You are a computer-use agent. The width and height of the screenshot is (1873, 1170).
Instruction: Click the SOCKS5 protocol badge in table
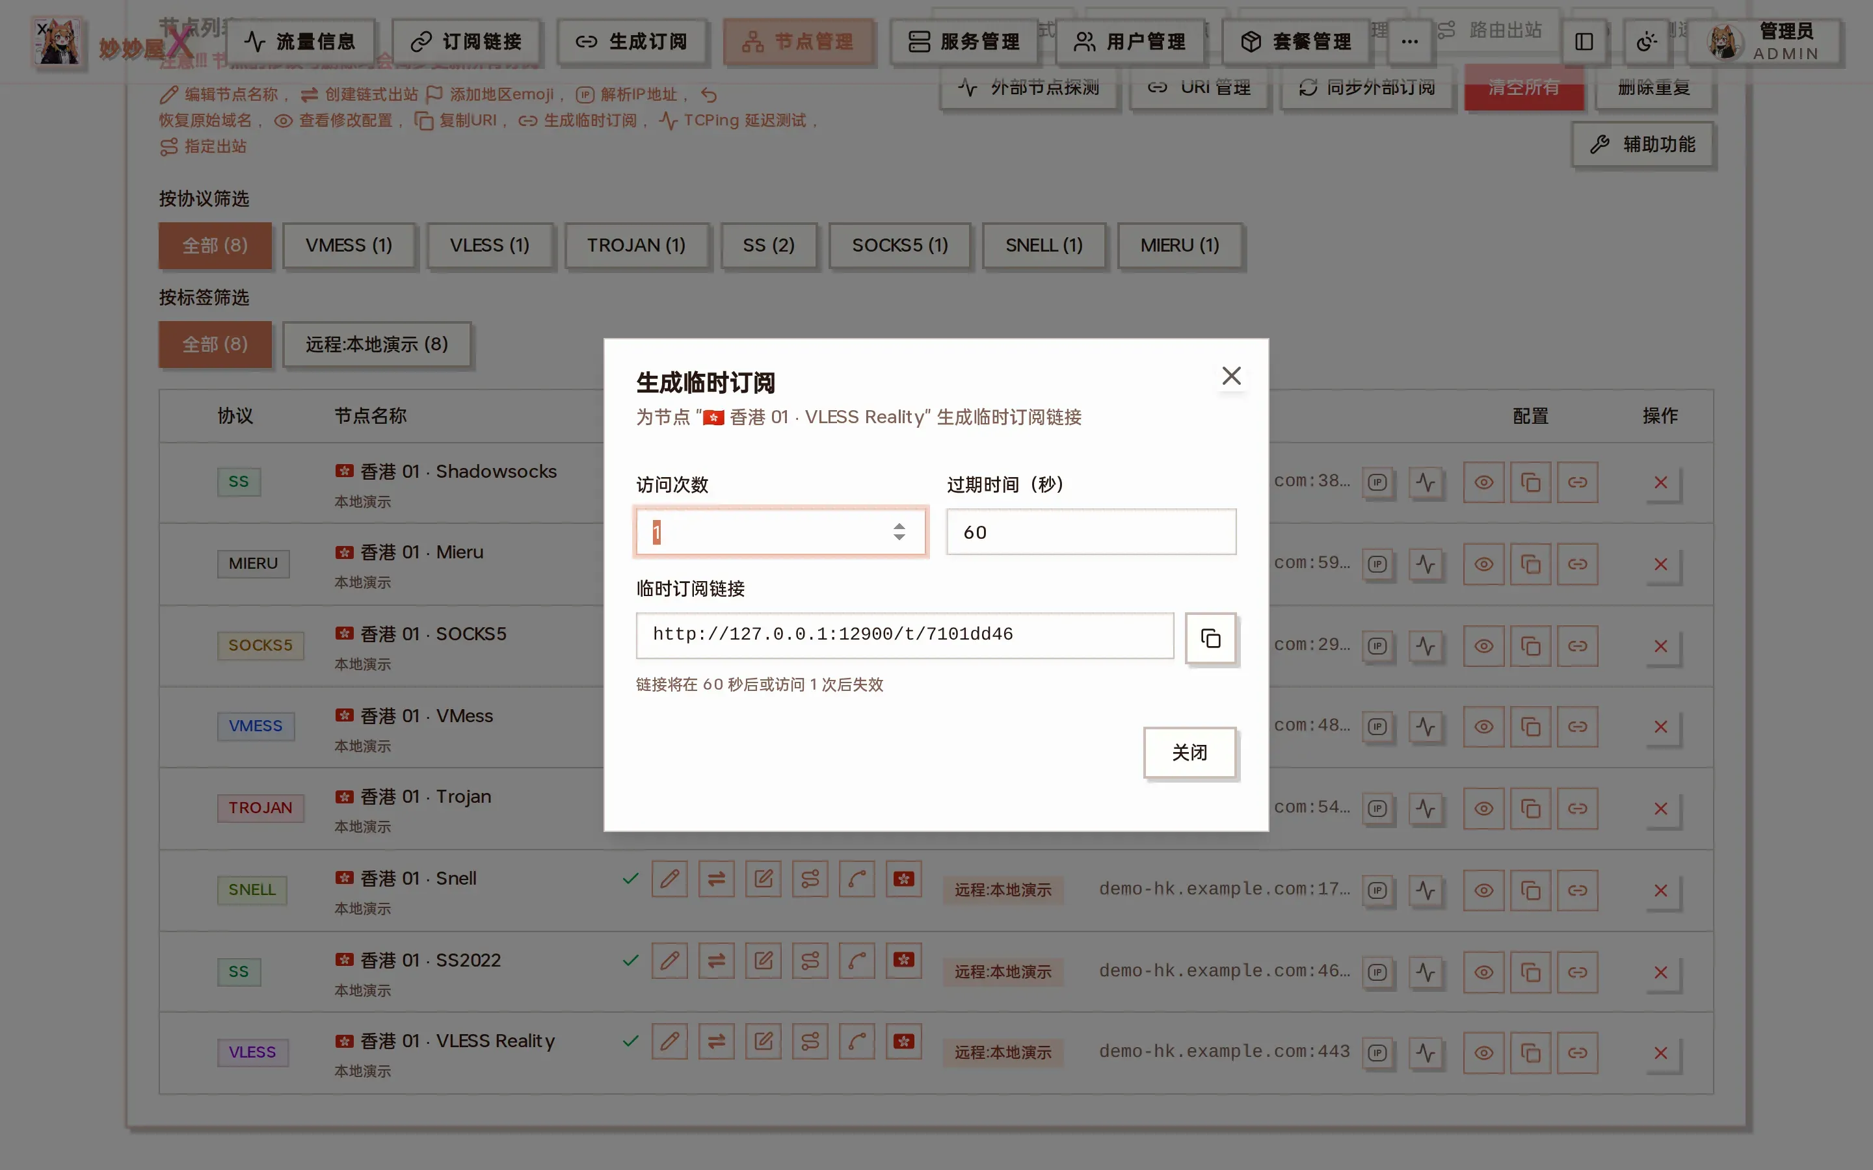tap(260, 645)
